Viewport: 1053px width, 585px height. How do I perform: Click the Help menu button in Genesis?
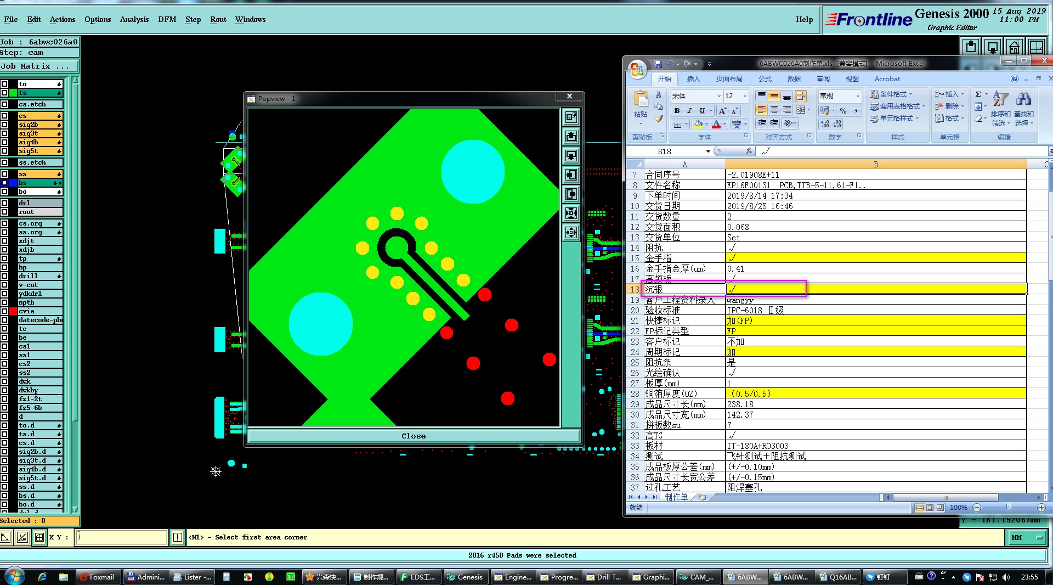pyautogui.click(x=805, y=19)
